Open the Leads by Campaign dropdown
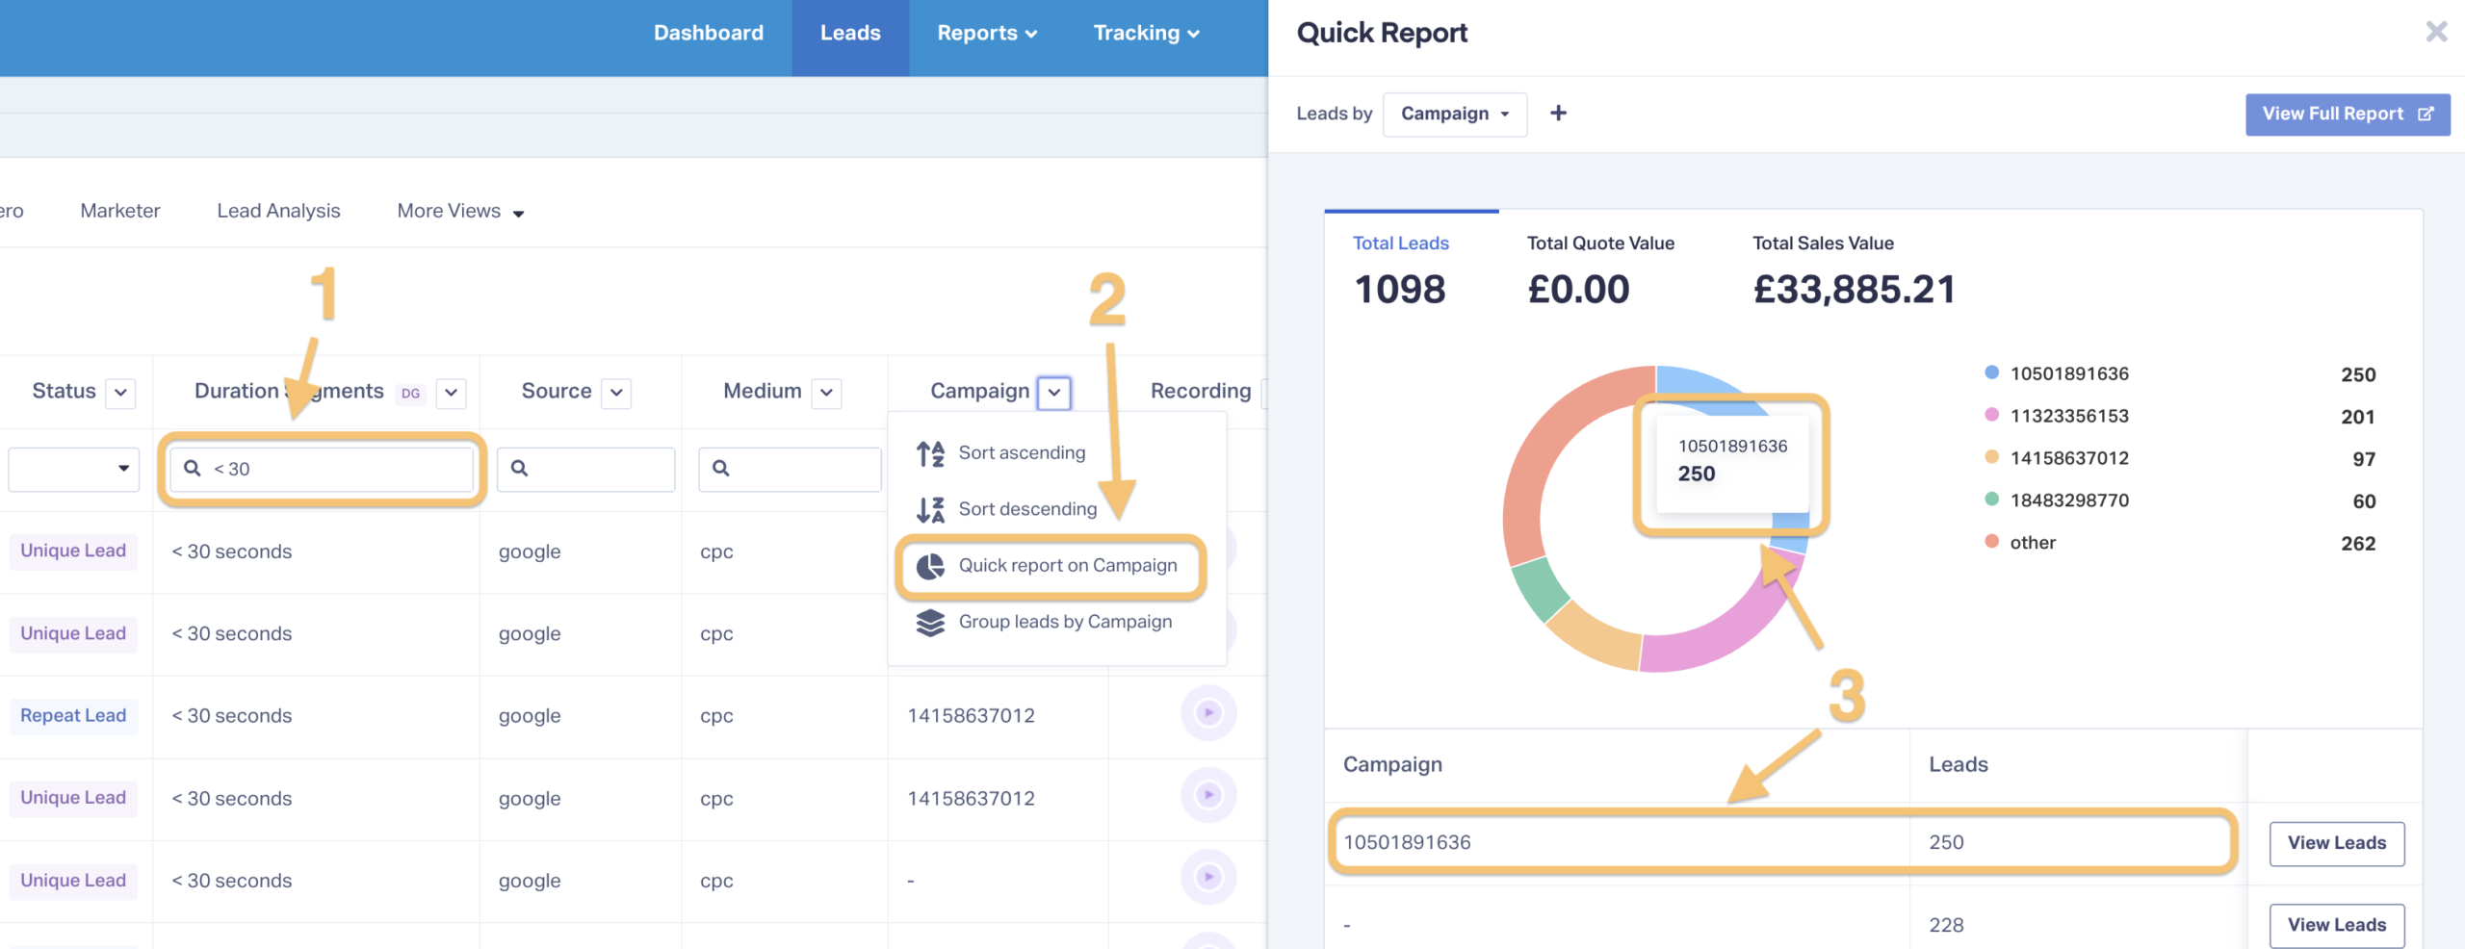This screenshot has width=2465, height=949. click(1454, 114)
